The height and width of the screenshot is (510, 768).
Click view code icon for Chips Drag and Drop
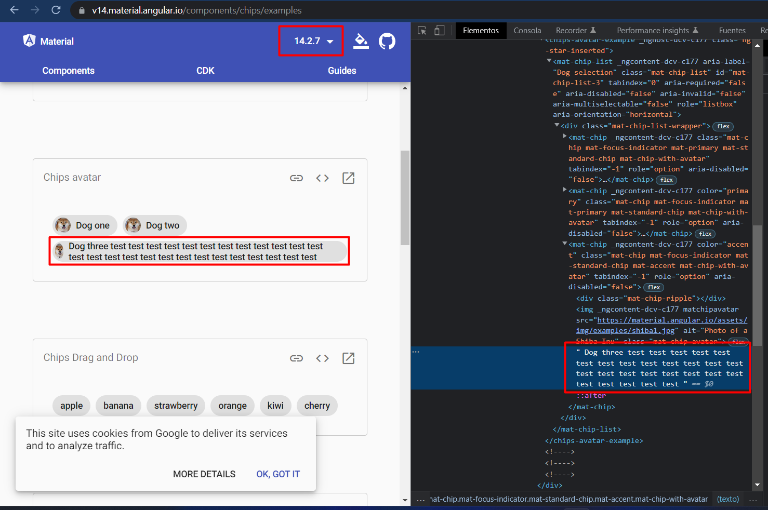point(322,358)
